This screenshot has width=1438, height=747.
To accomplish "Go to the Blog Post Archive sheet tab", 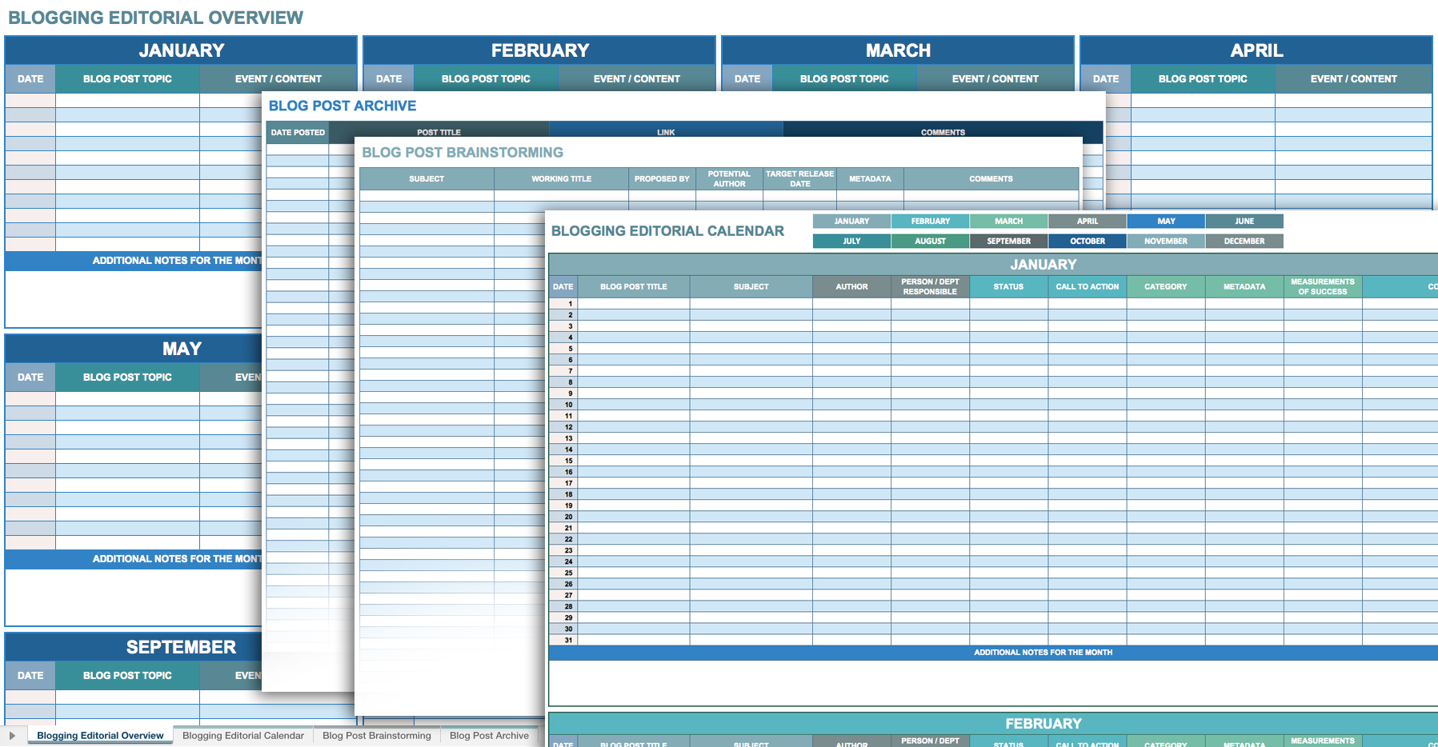I will [x=489, y=736].
